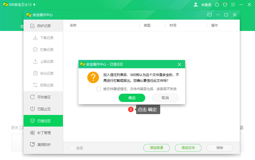The image size is (255, 160).
Task: Click the 下载记录 download arrow icon
Action: [35, 38]
